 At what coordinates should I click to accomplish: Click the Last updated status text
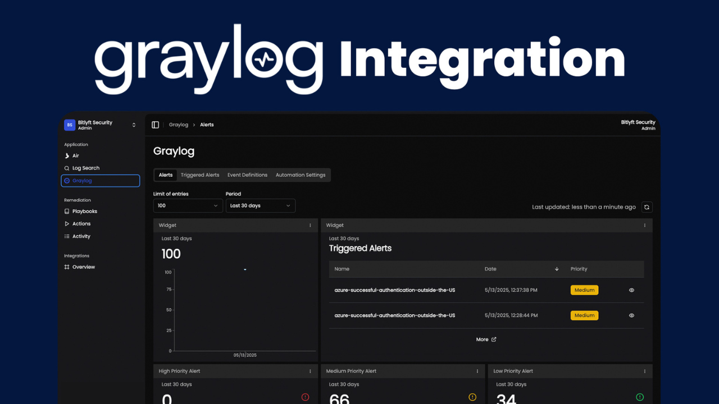pos(584,207)
